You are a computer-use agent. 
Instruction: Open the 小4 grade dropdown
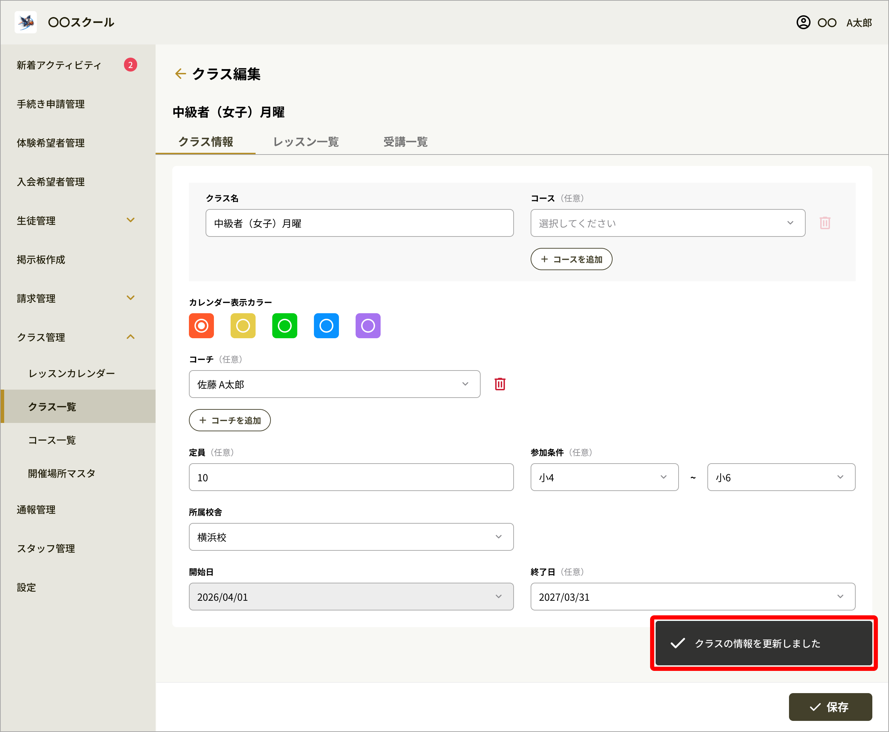click(604, 477)
